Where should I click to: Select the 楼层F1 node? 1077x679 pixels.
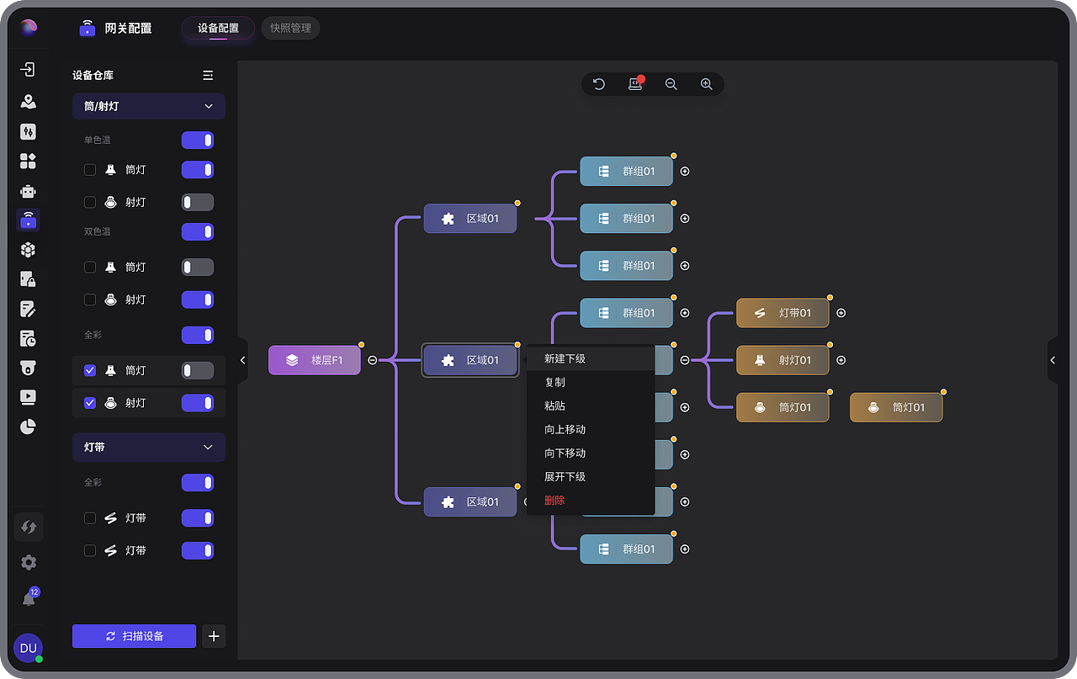[x=315, y=360]
